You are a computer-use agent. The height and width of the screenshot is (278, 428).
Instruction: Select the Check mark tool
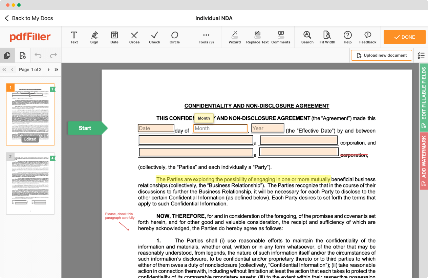[154, 37]
